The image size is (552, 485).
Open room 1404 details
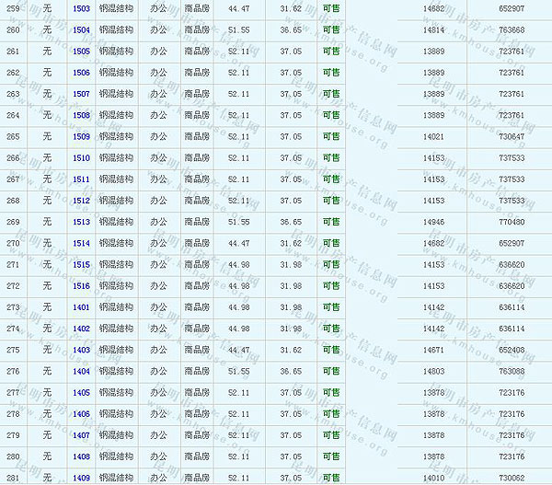[x=81, y=371]
